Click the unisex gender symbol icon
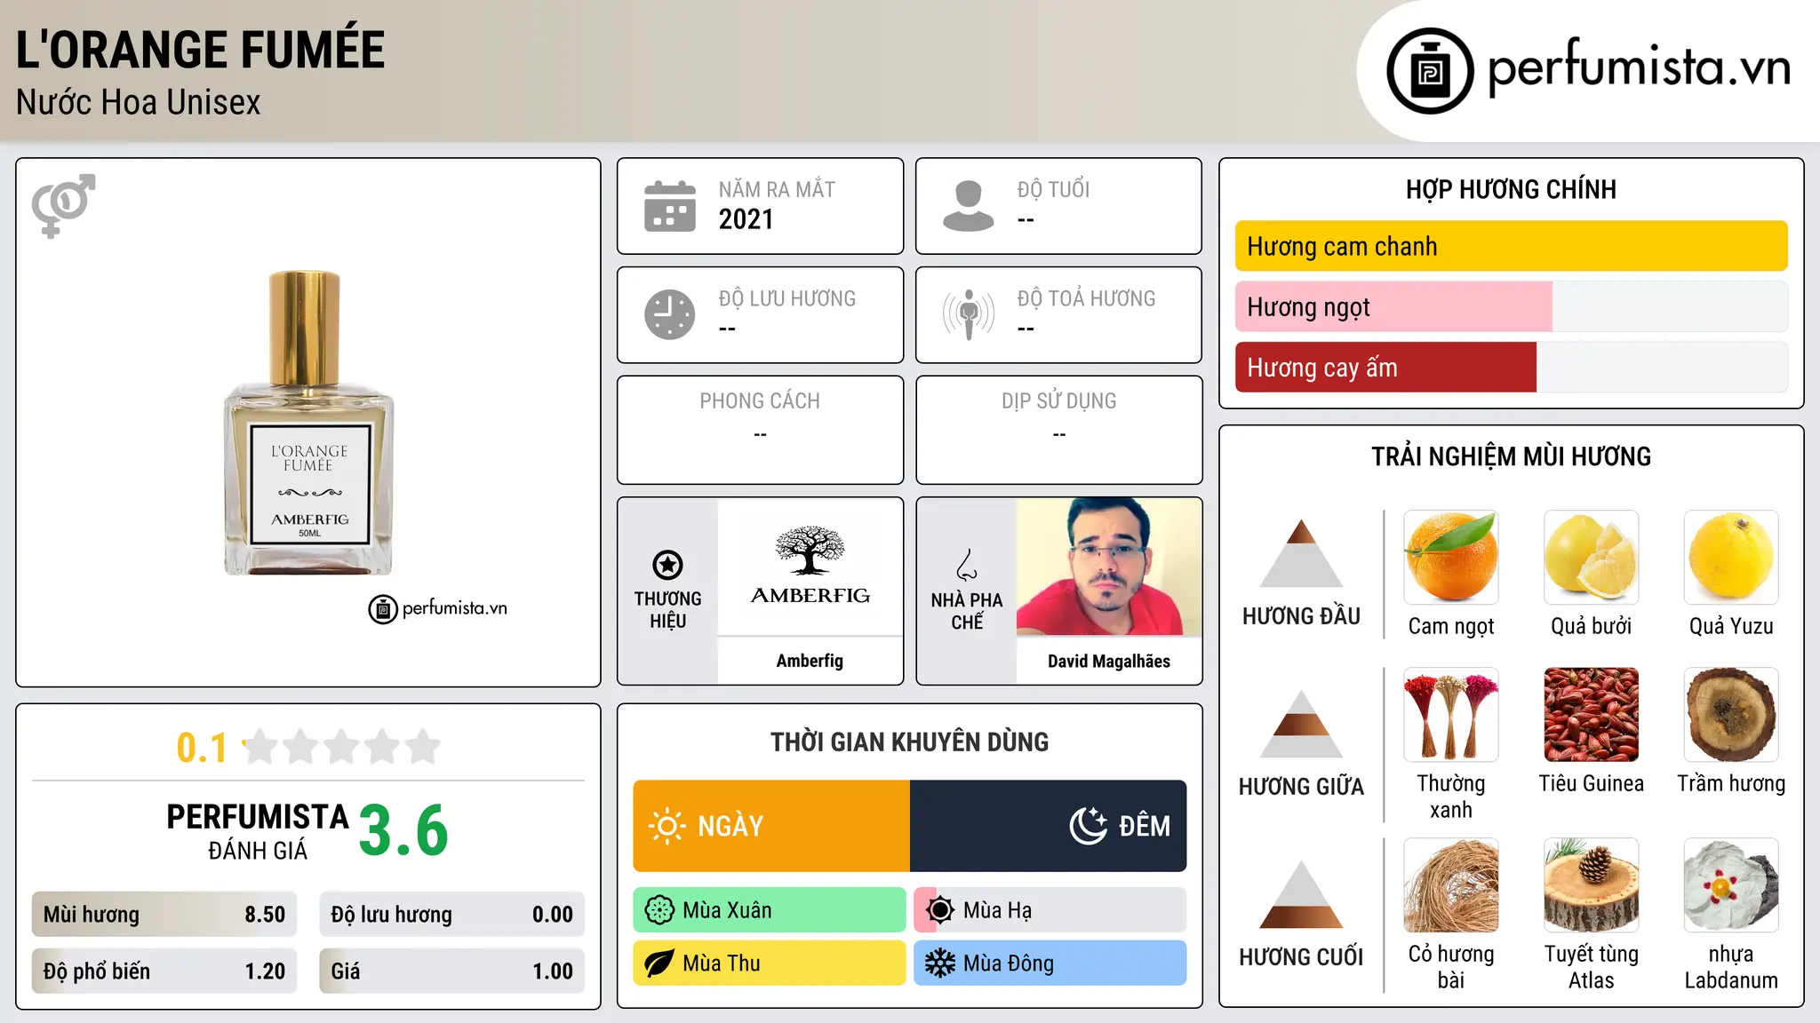Screen dimensions: 1820x1023 pyautogui.click(x=63, y=205)
